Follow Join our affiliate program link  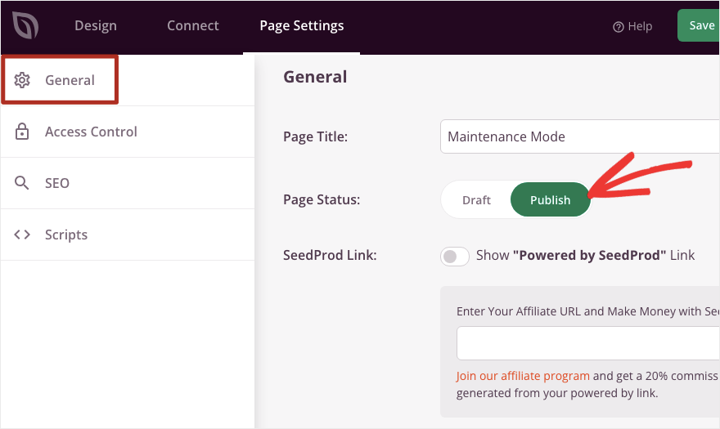click(x=523, y=376)
